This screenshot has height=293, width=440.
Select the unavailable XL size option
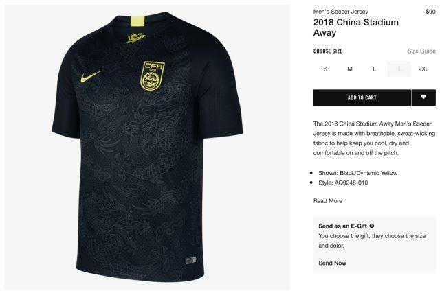click(399, 69)
